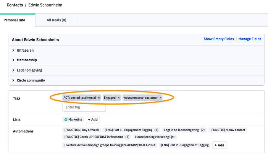Expand the Ledenomgeving section
Viewport: 268px width, 155px height.
[x=13, y=70]
